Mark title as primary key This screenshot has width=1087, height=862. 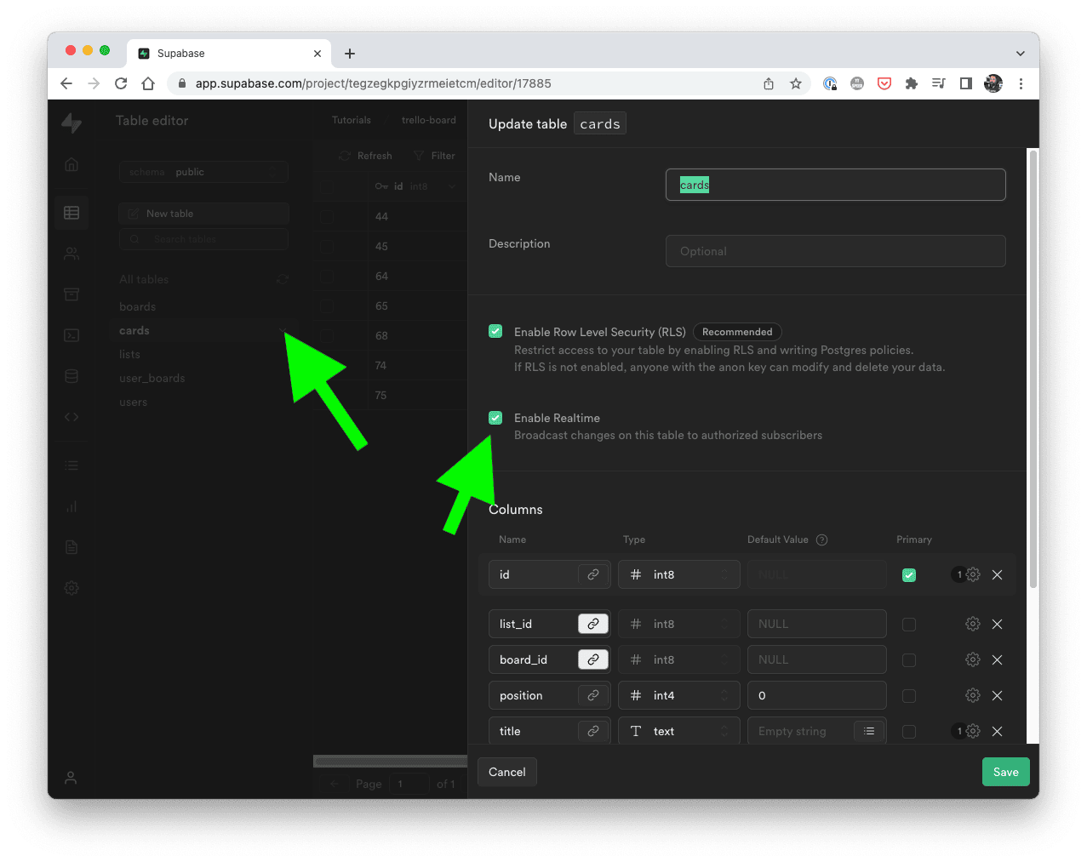[909, 732]
